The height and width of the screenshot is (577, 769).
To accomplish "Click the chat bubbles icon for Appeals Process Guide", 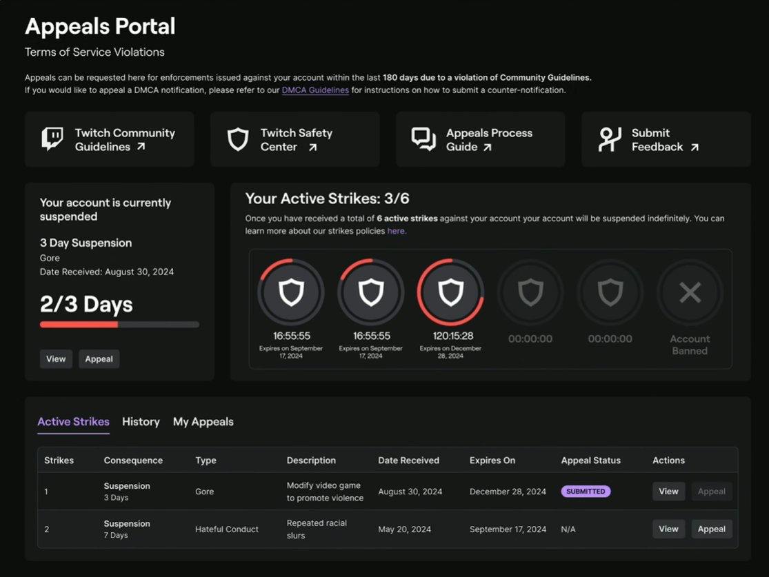I will (x=423, y=139).
